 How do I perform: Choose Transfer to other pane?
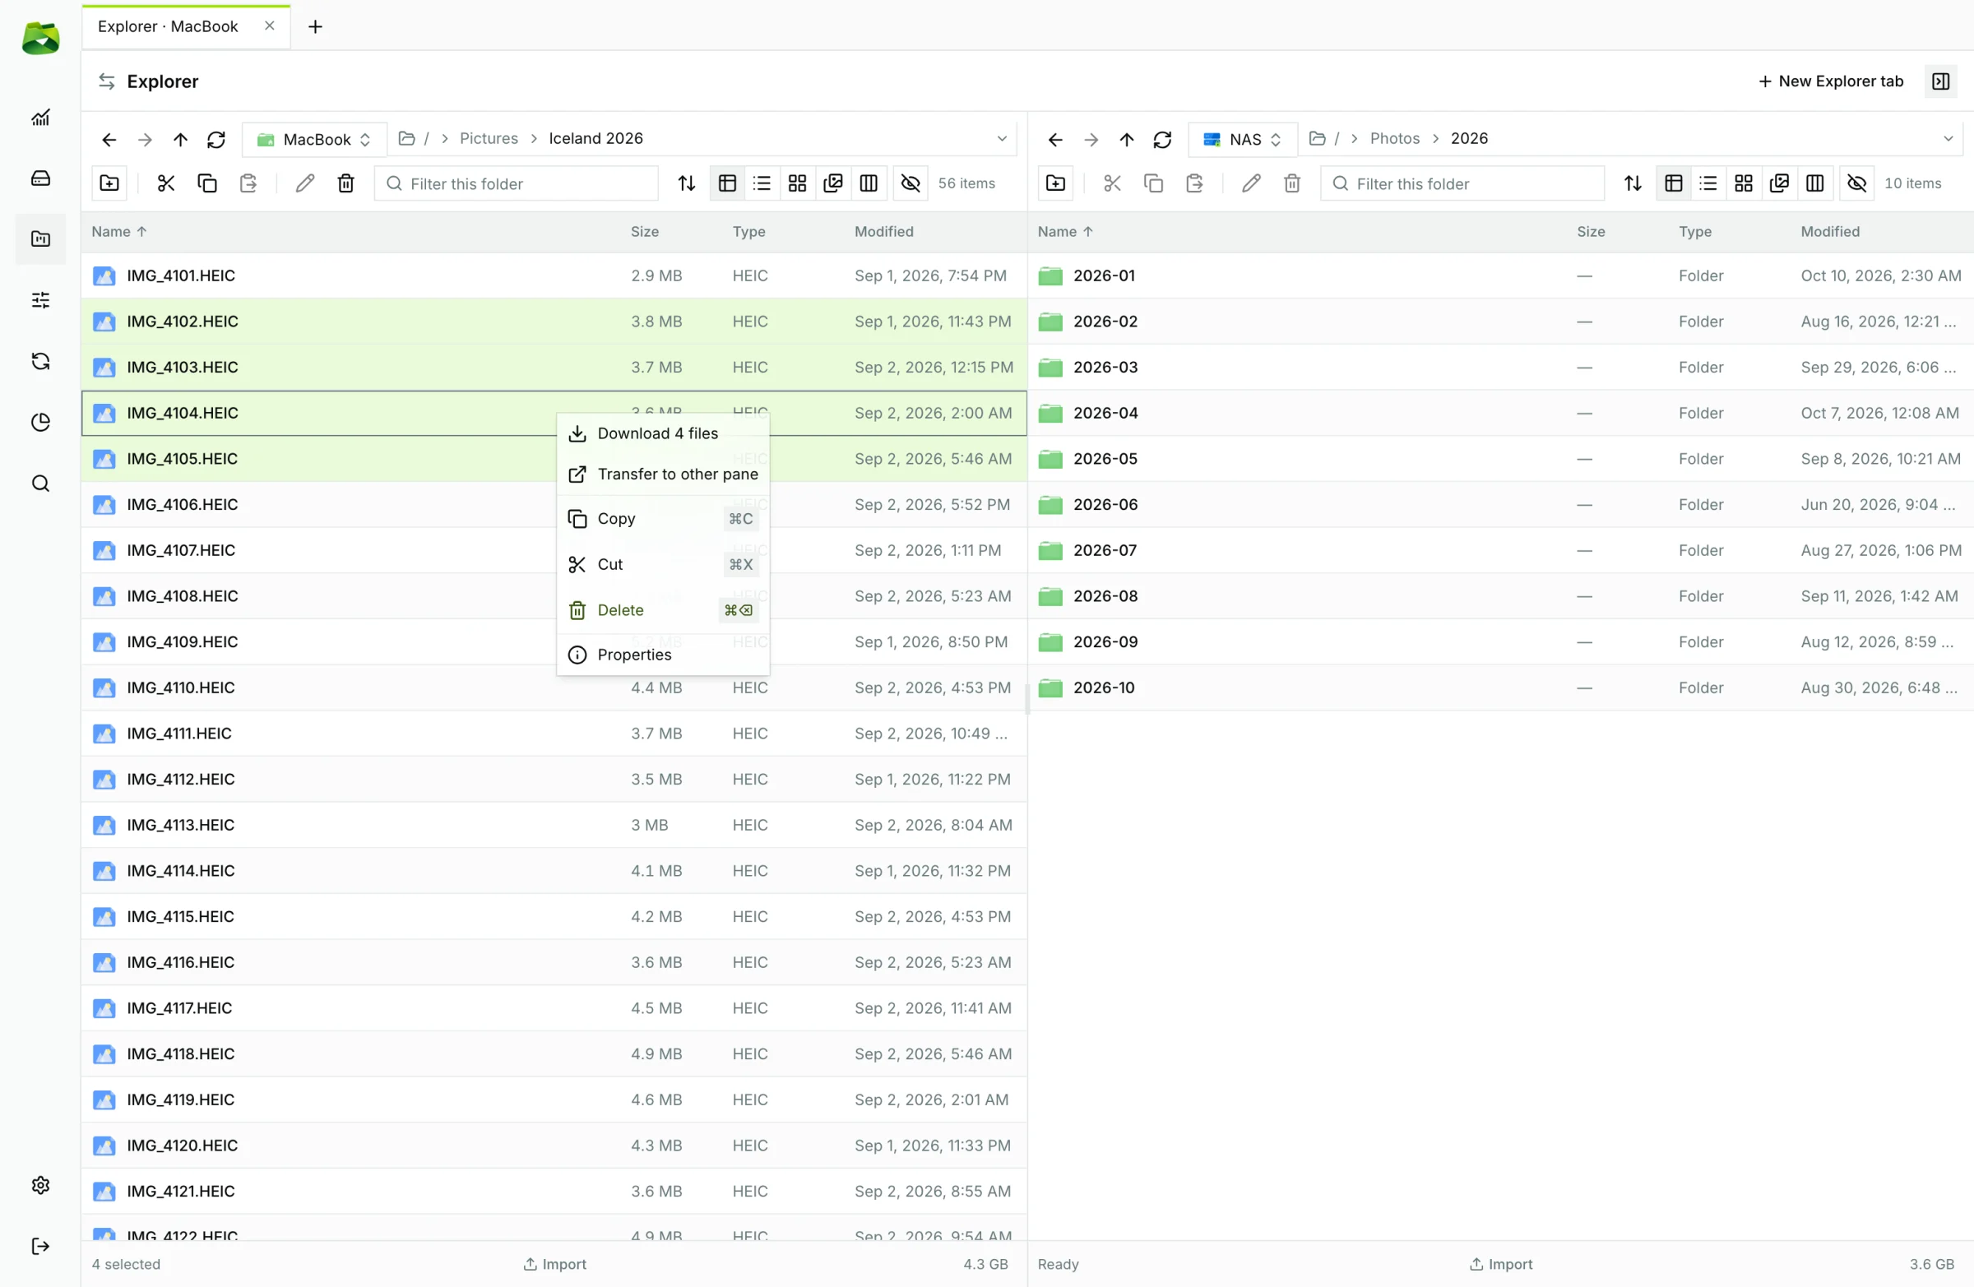(663, 474)
